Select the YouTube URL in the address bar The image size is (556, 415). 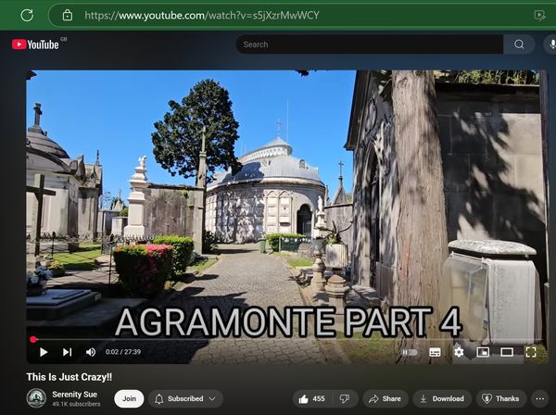tap(202, 15)
